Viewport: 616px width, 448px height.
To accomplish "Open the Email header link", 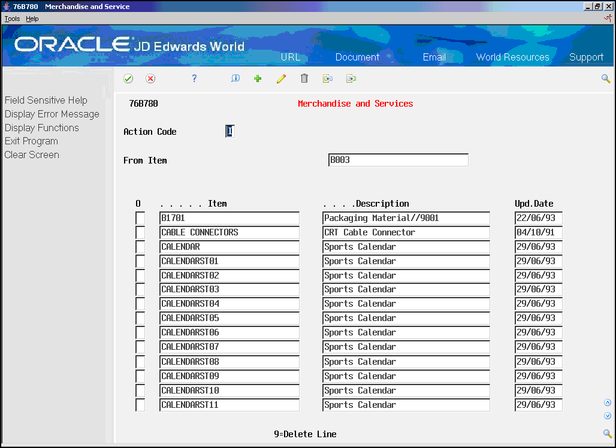I will pos(434,57).
